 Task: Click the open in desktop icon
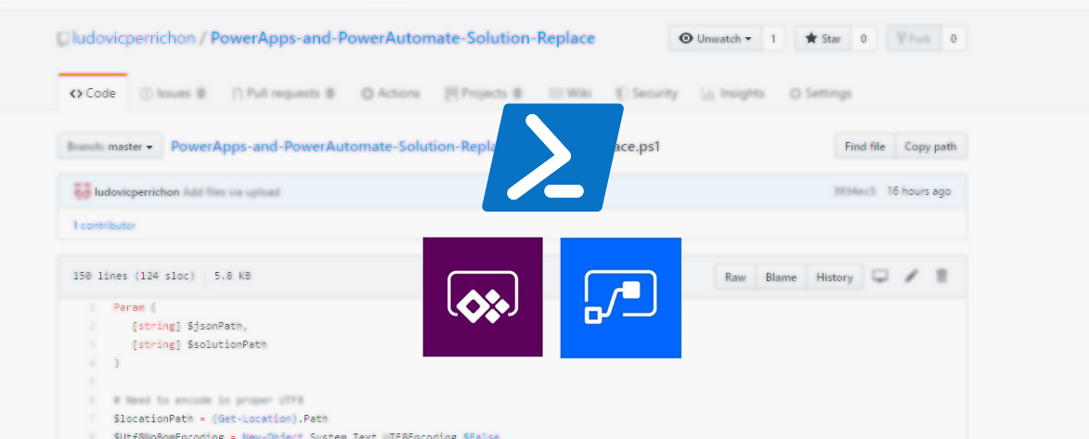(x=880, y=277)
